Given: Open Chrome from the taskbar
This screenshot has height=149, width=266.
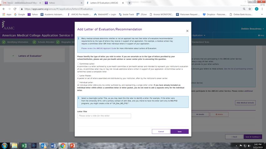Looking at the screenshot, I should [63, 146].
